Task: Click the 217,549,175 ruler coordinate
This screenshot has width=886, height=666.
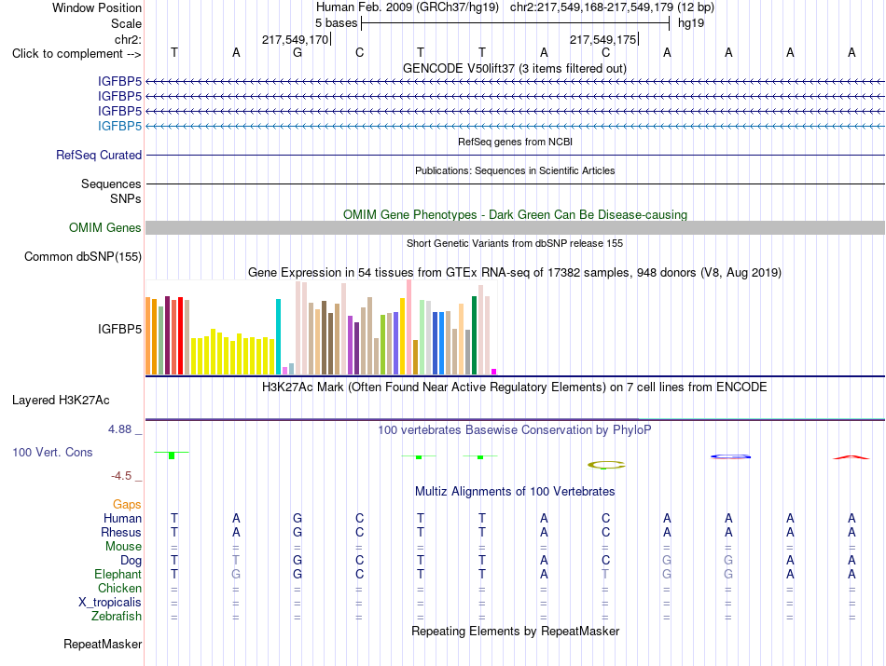Action: tap(602, 39)
